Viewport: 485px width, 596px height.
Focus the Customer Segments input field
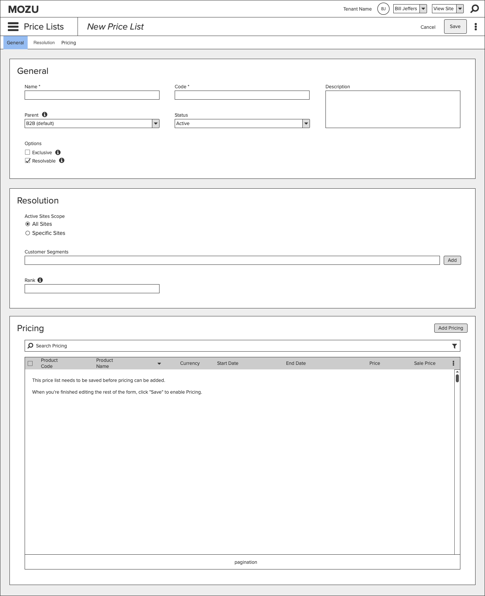232,260
